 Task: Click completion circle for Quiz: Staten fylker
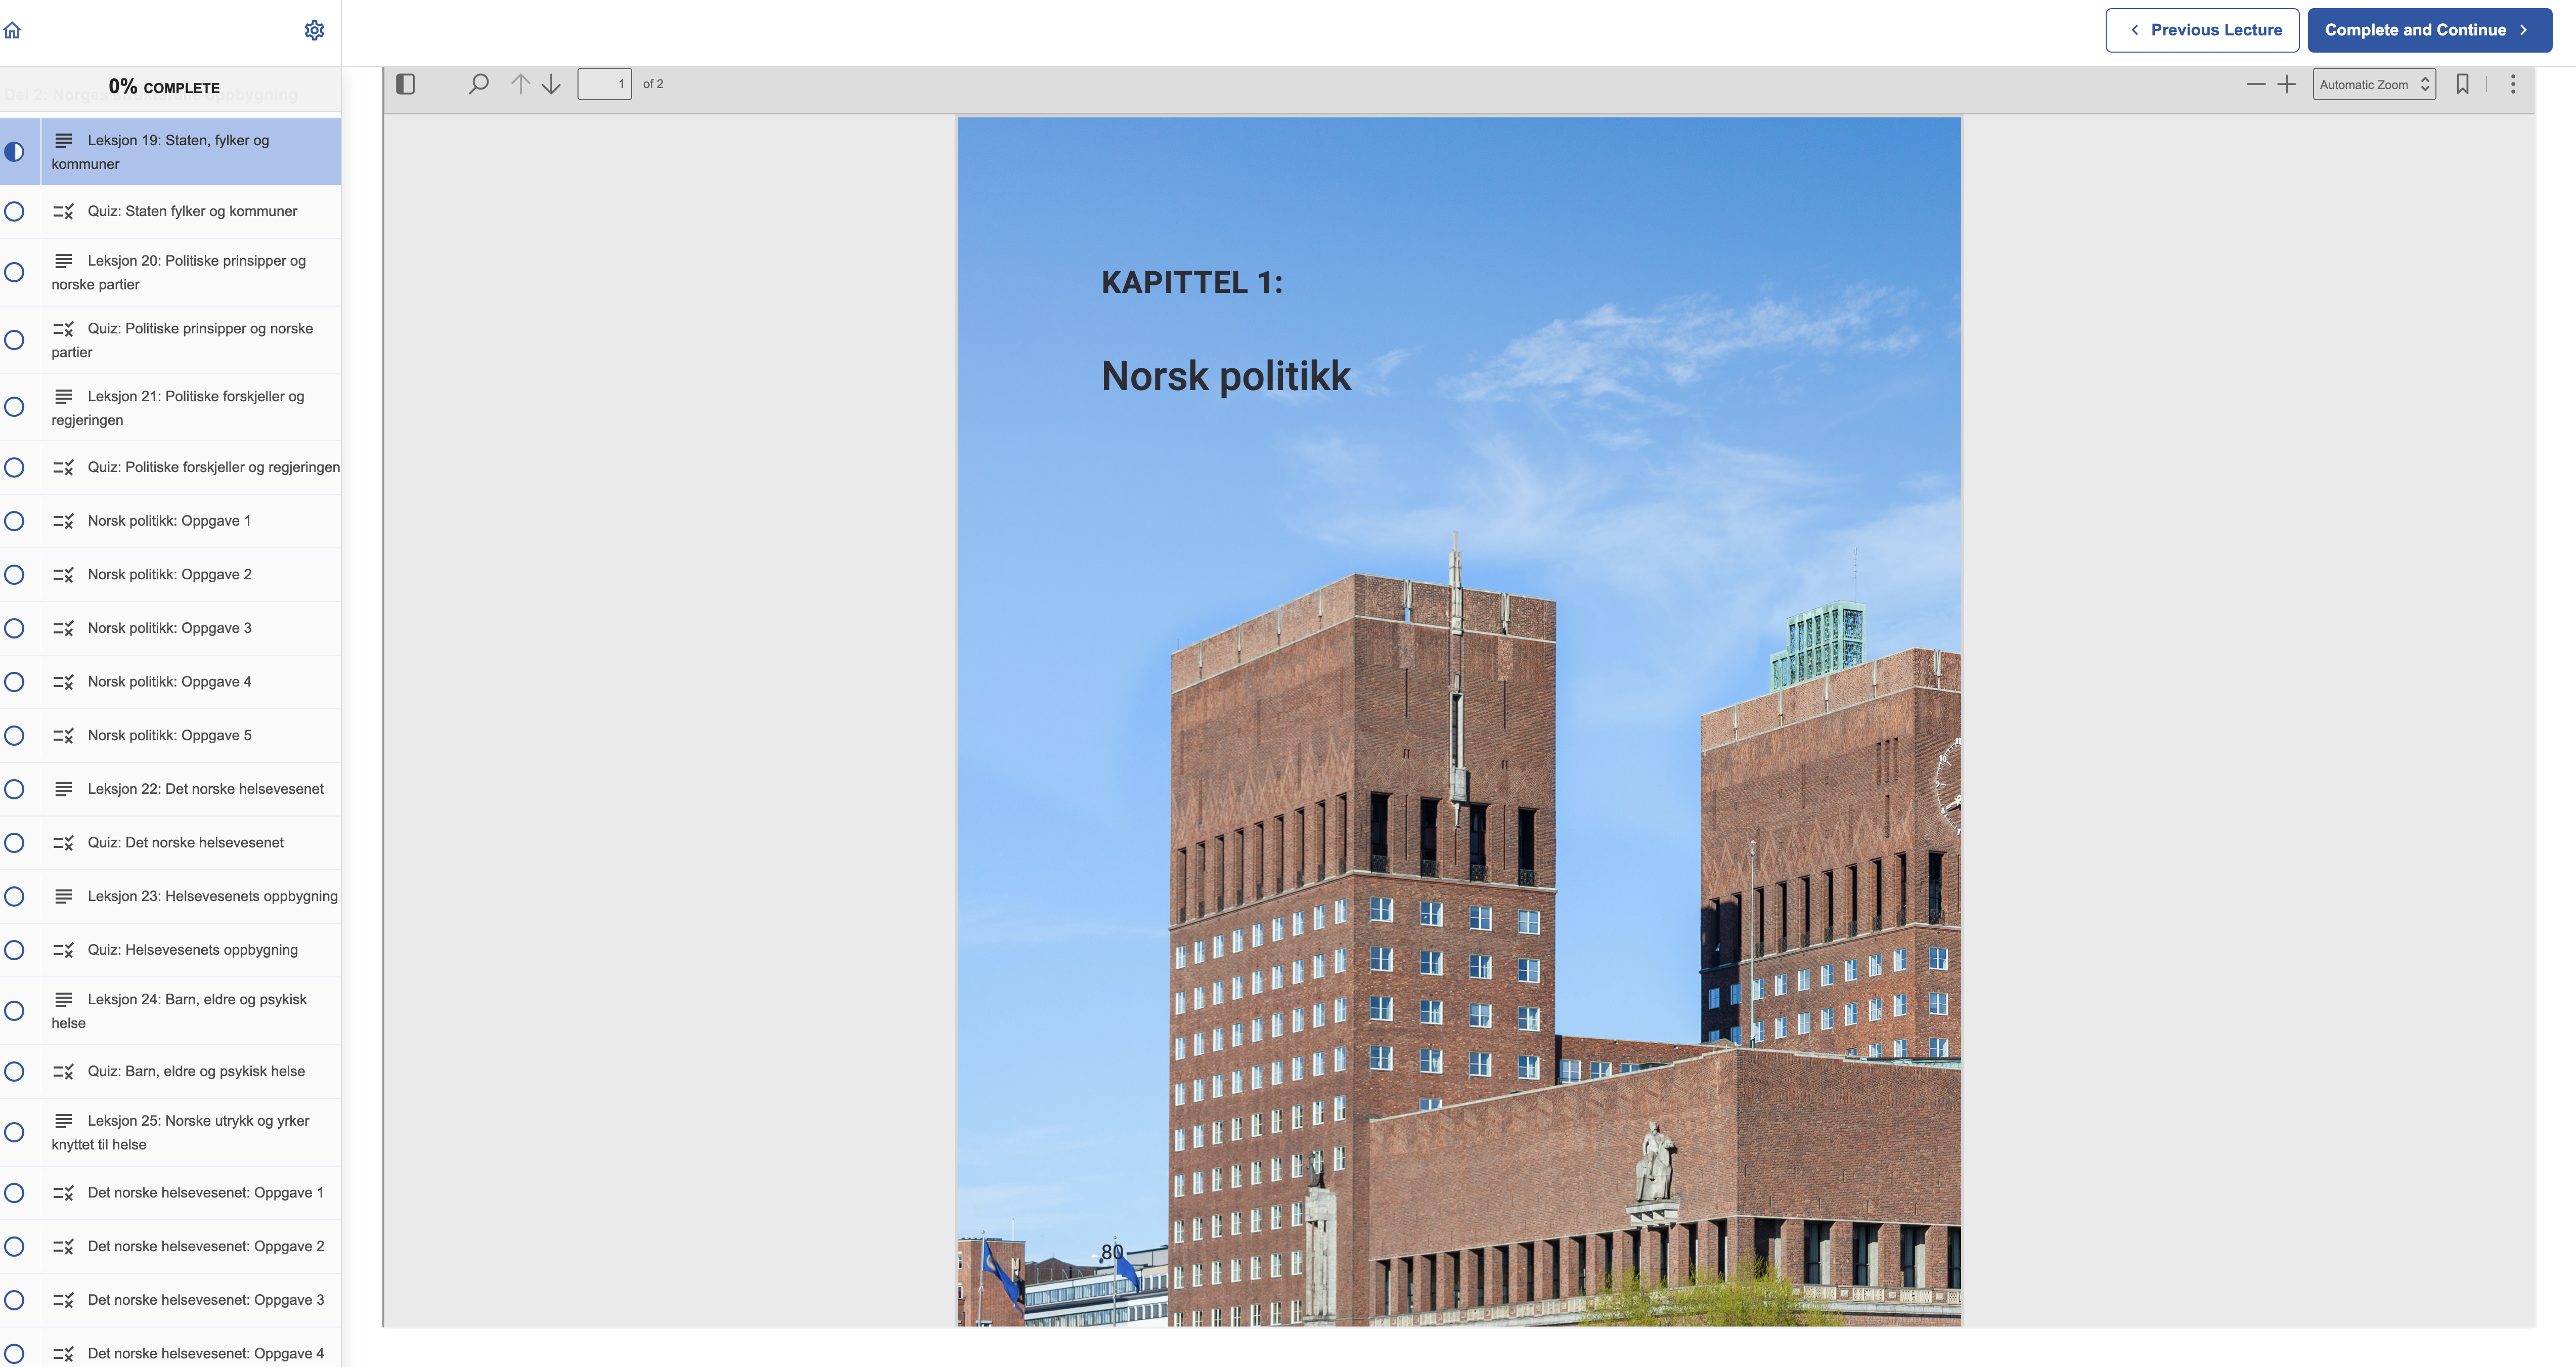(14, 211)
